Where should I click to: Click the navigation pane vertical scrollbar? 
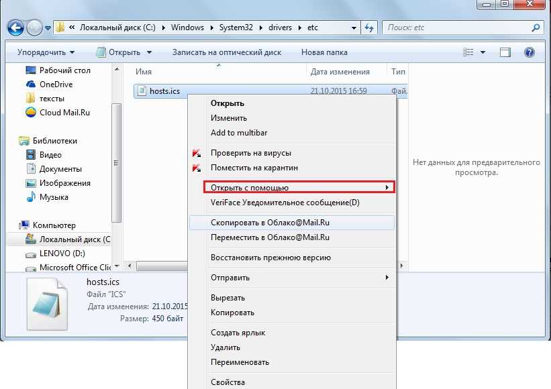tap(117, 161)
